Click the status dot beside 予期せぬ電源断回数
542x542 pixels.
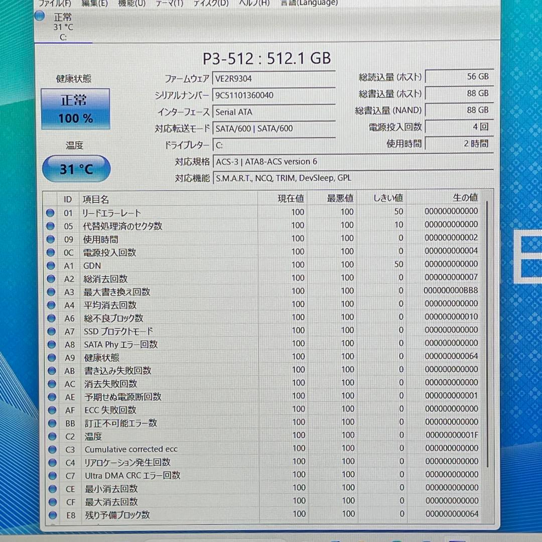[51, 397]
